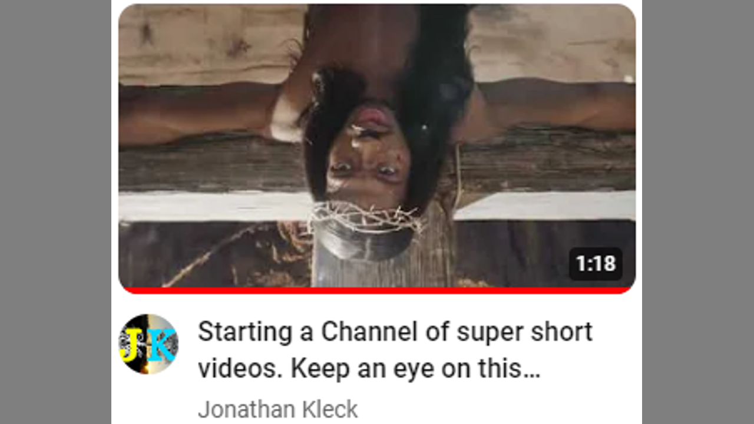The image size is (754, 424).
Task: Click the red watched-progress bar under the thumbnail
Action: pos(377,290)
